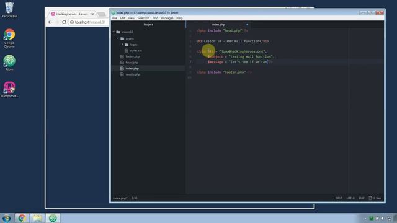Click the PHP grammar selector
The width and height of the screenshot is (397, 223).
click(362, 198)
